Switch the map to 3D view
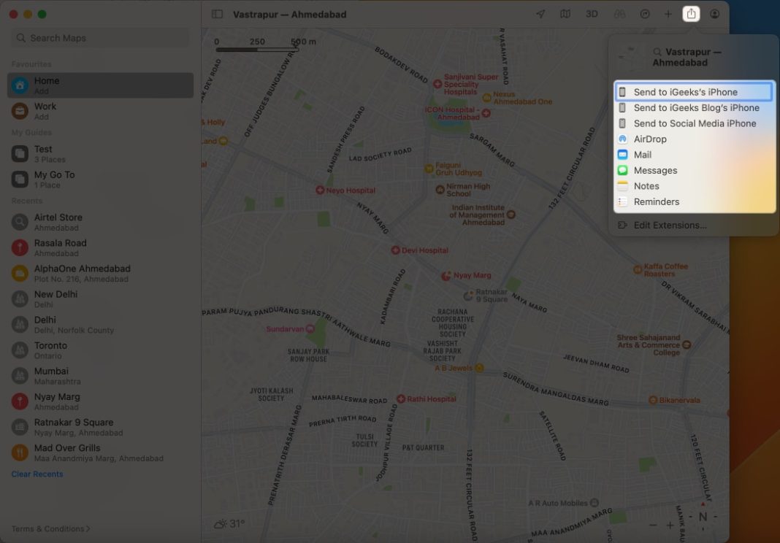The image size is (780, 543). (592, 13)
